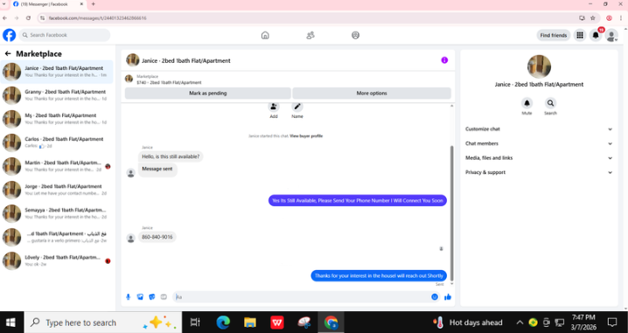Open the browser tab list dropdown
628x333 pixels.
point(4,4)
